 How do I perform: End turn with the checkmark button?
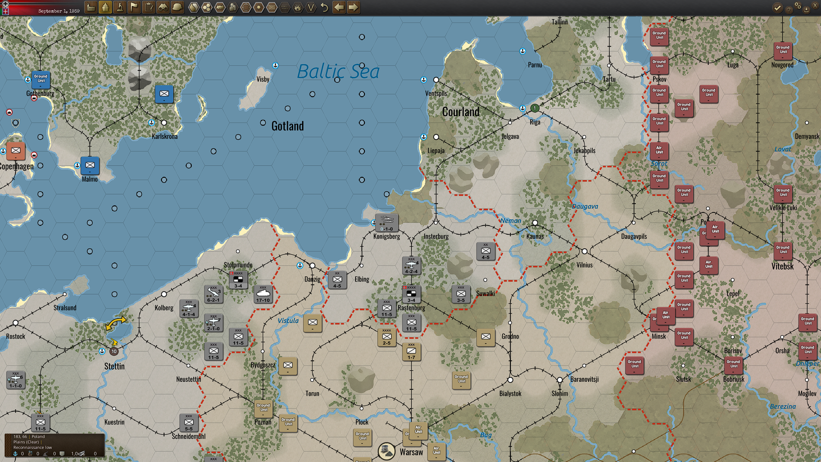[x=777, y=7]
